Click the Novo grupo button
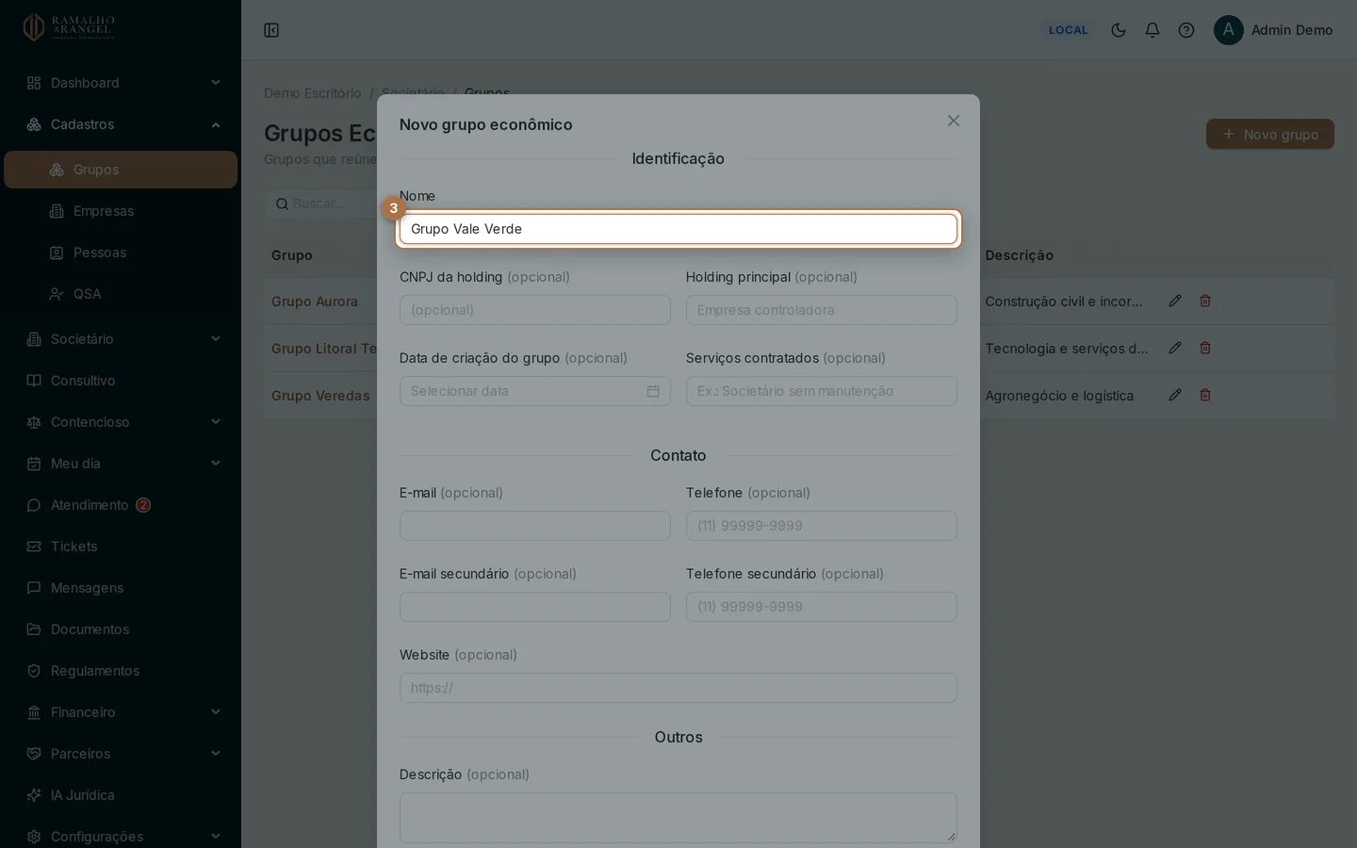Viewport: 1357px width, 848px height. pos(1269,134)
